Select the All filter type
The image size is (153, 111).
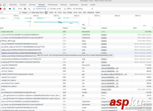[x=46, y=13]
